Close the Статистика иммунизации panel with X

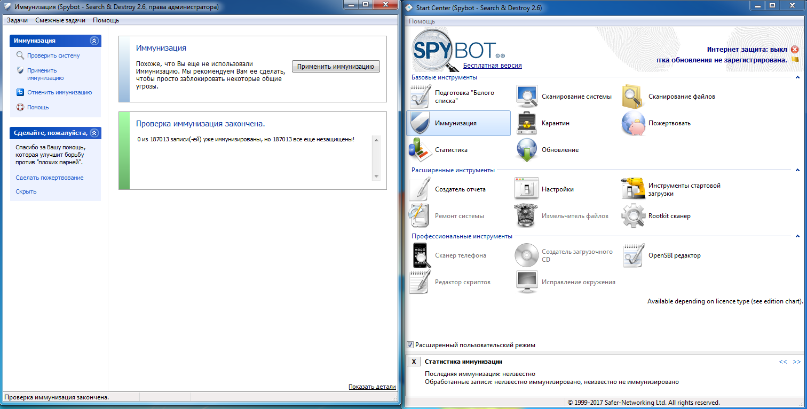(414, 362)
